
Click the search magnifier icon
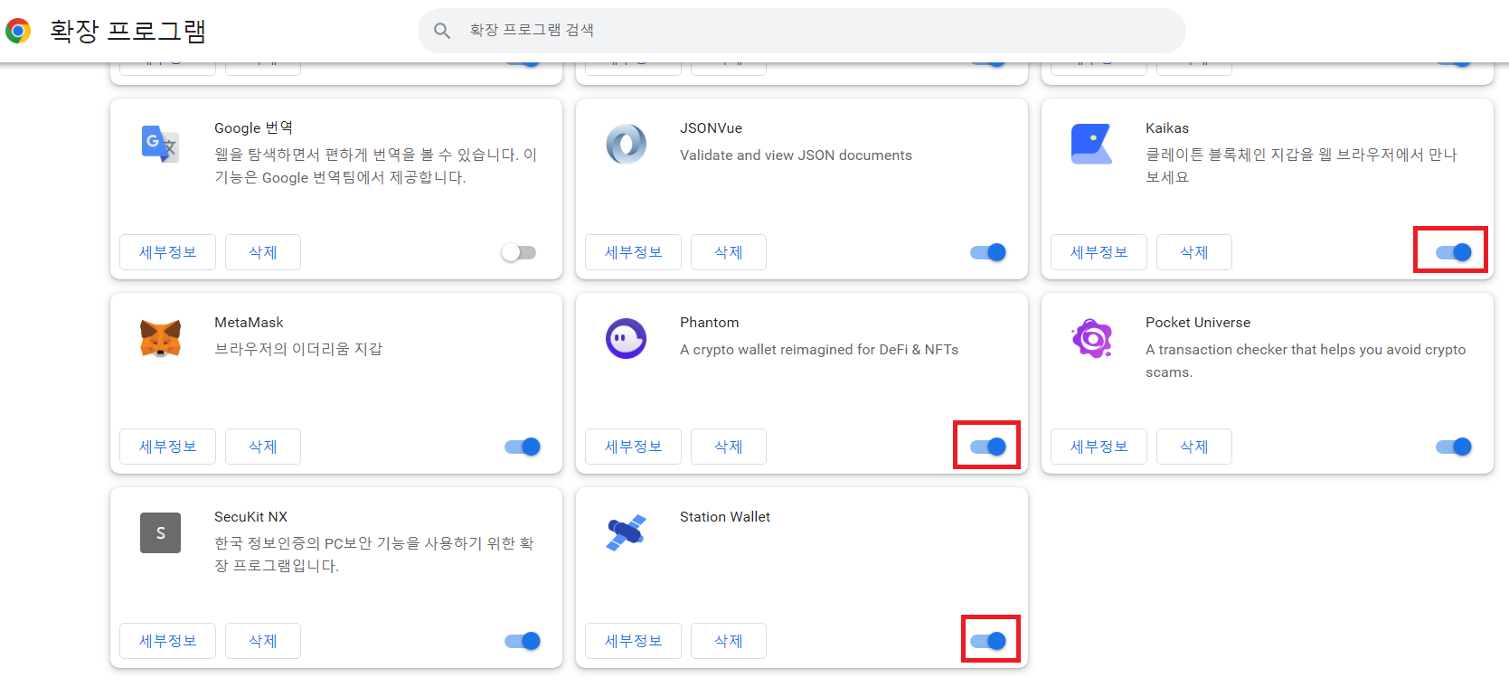[x=442, y=31]
